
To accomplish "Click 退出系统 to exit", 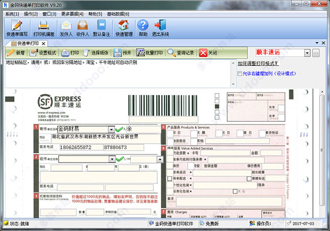I will [161, 28].
